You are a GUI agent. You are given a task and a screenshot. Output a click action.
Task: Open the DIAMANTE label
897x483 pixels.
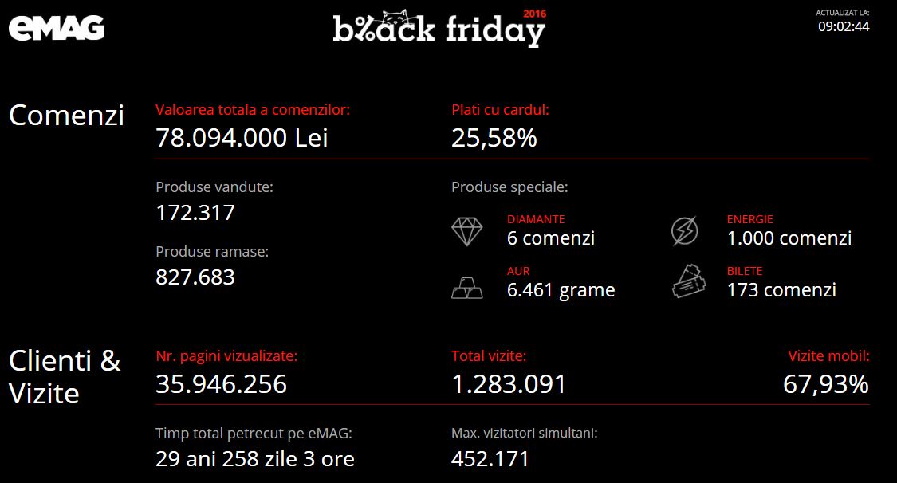pyautogui.click(x=536, y=219)
